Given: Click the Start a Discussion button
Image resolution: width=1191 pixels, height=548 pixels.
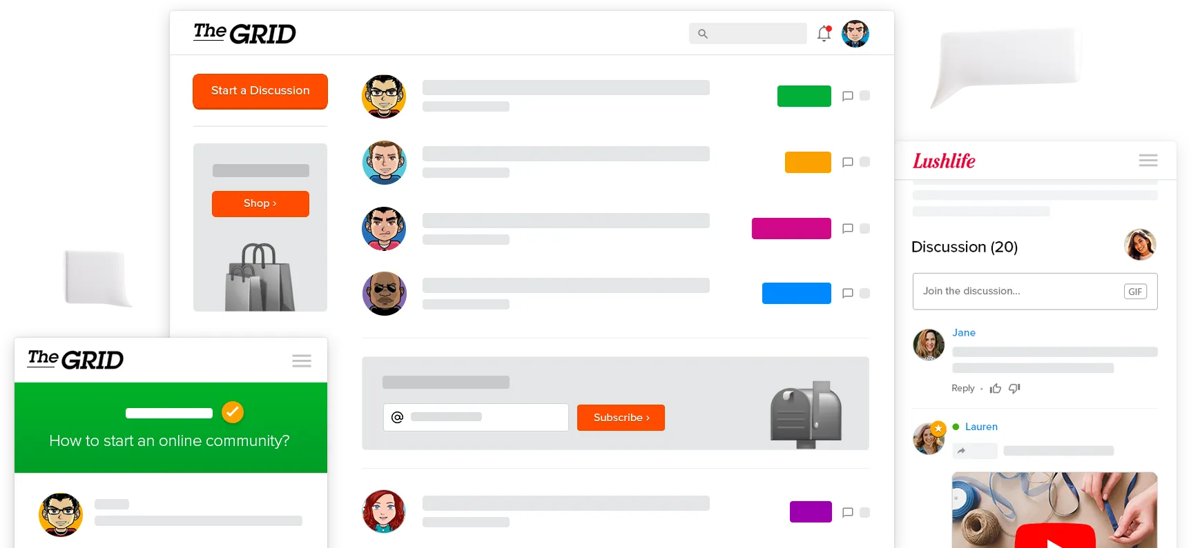Looking at the screenshot, I should coord(260,91).
